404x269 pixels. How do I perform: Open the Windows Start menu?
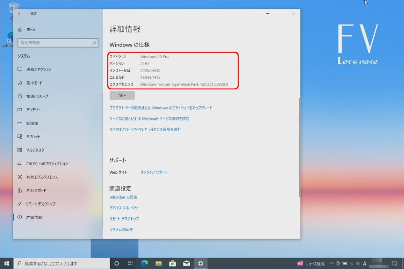pyautogui.click(x=7, y=263)
